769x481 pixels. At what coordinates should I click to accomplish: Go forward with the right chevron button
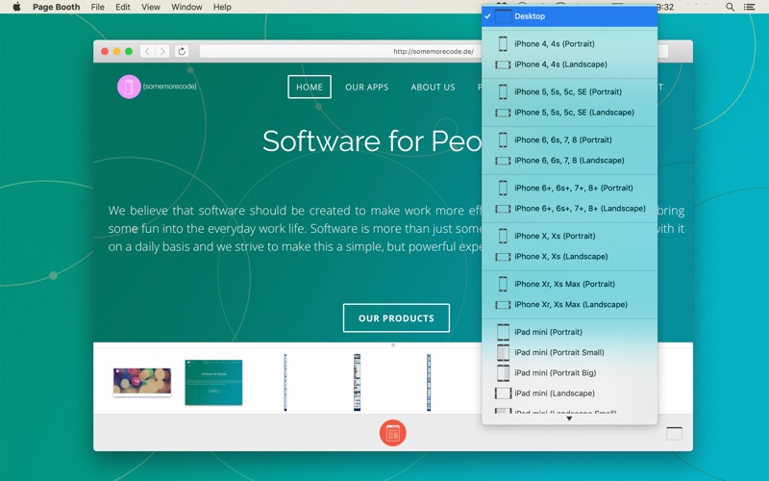click(162, 51)
